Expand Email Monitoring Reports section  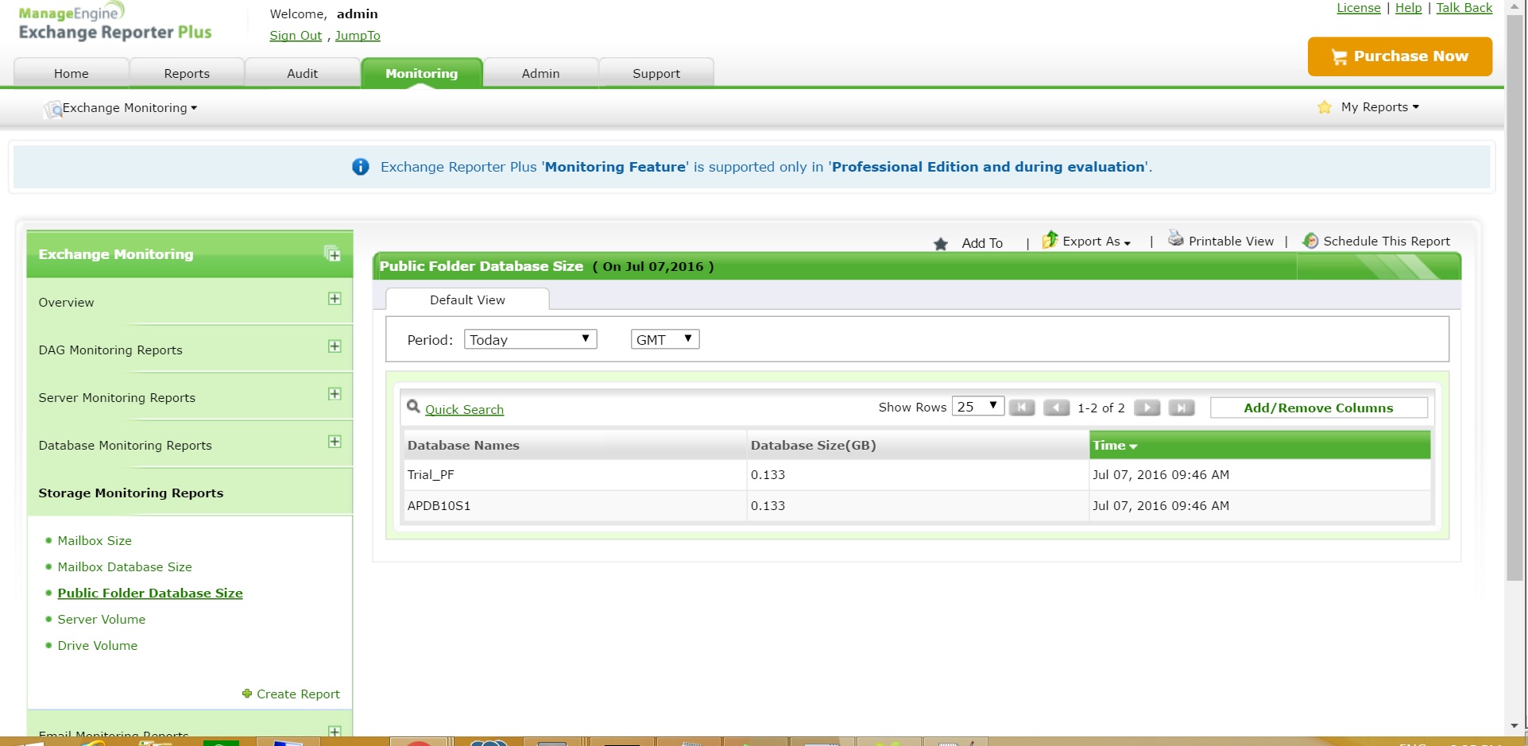[x=335, y=732]
